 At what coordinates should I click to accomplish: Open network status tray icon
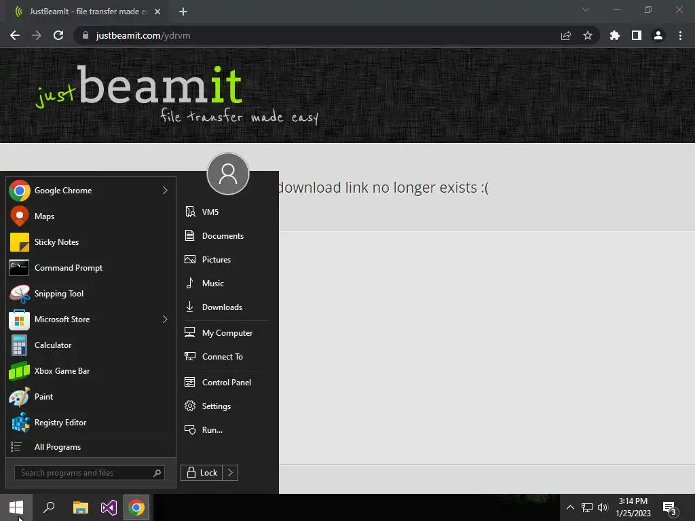587,507
